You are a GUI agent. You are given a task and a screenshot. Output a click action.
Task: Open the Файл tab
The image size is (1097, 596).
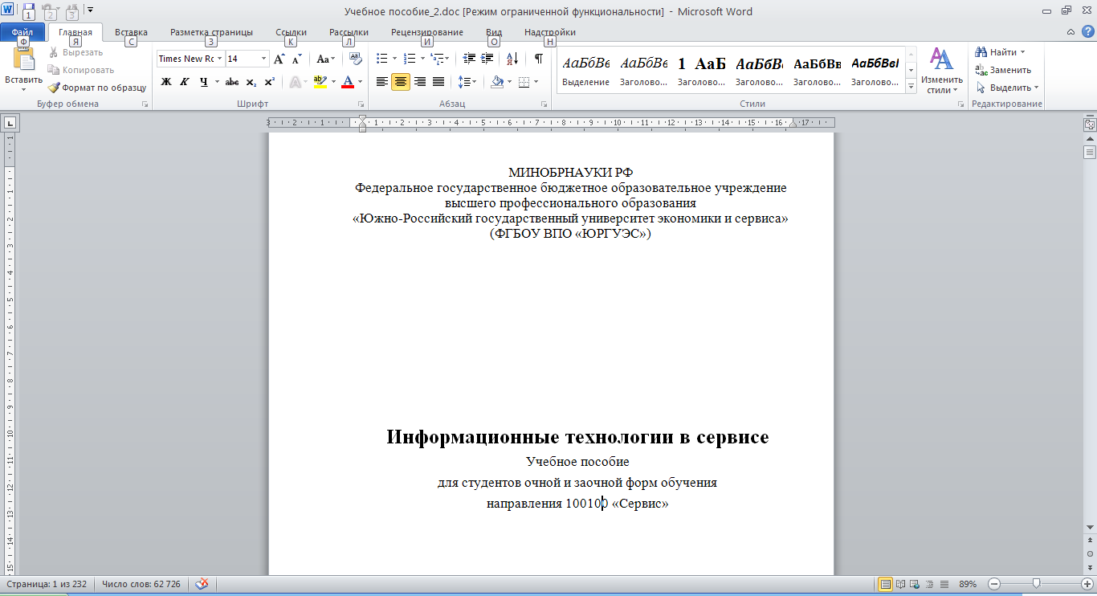click(22, 32)
